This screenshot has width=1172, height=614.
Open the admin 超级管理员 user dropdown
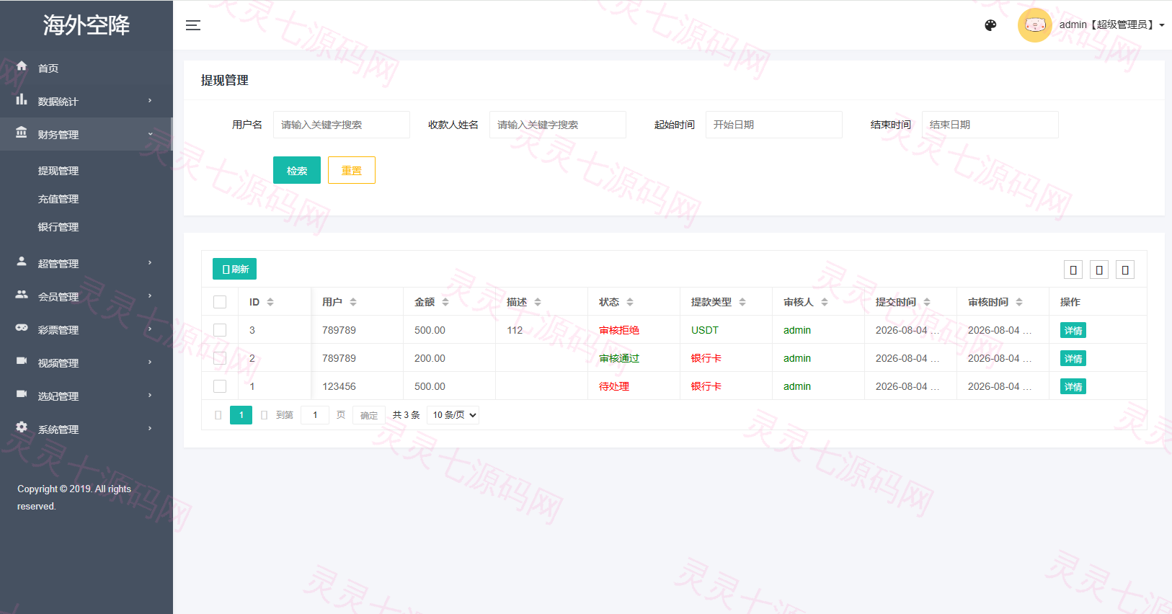1111,25
